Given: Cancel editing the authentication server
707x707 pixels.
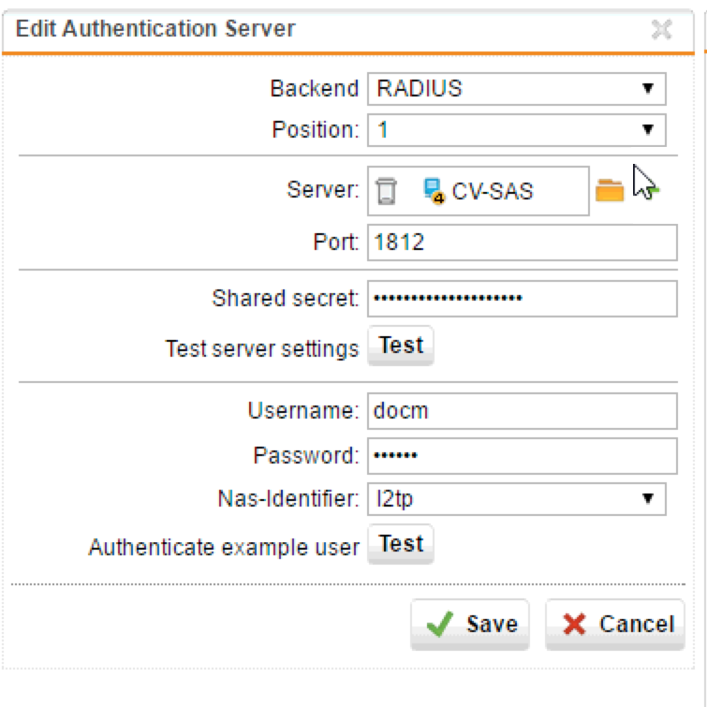Looking at the screenshot, I should pos(615,625).
